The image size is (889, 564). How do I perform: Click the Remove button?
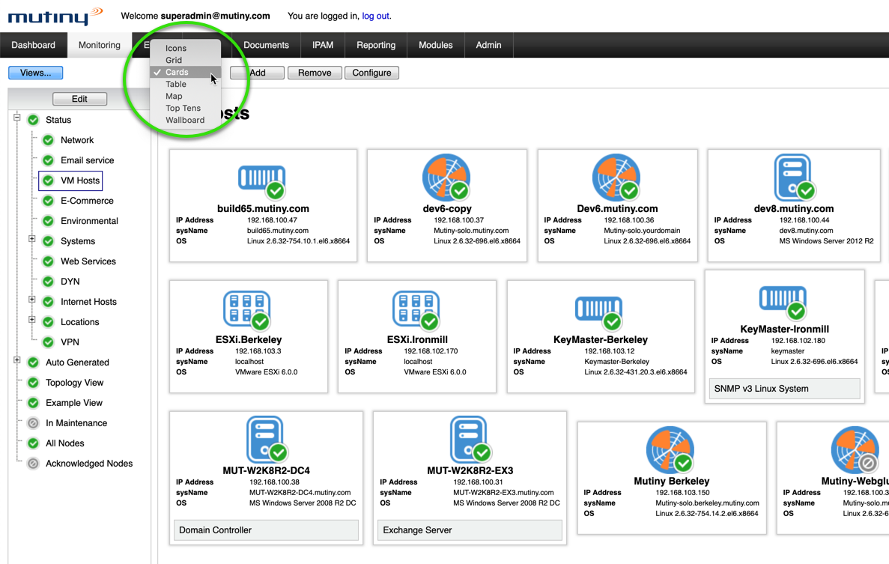[x=315, y=73]
